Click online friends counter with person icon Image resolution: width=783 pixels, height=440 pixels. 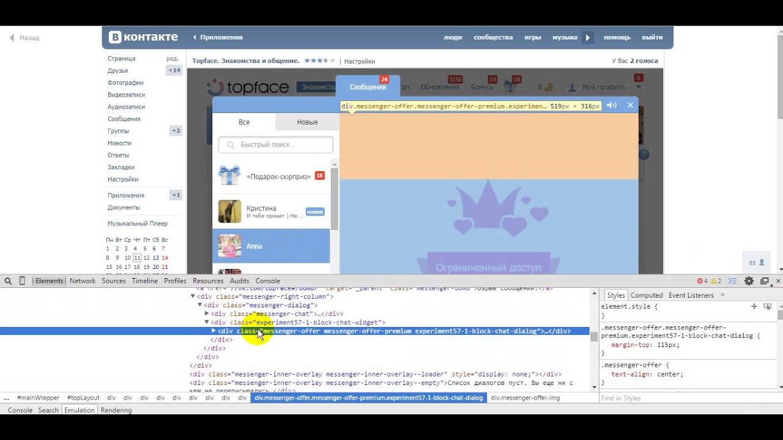(x=757, y=263)
